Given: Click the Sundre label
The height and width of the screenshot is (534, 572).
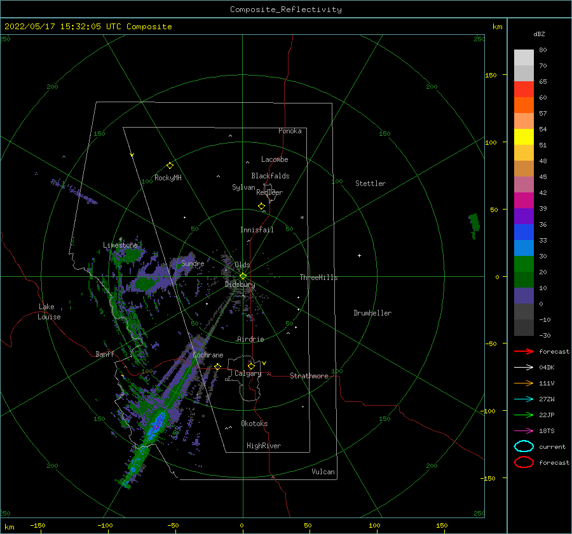Looking at the screenshot, I should (193, 263).
